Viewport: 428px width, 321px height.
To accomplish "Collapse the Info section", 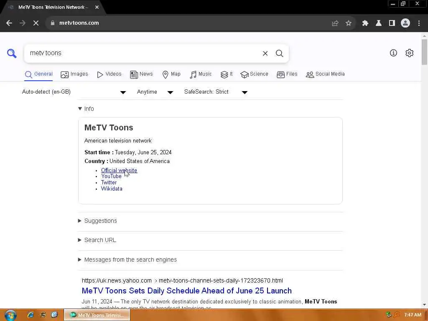I will coord(86,109).
